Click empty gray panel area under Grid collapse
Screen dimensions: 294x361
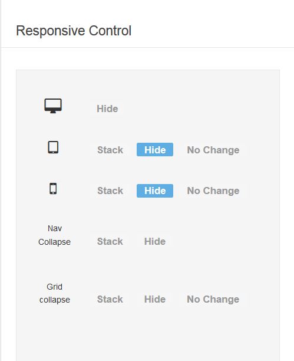coord(148,336)
